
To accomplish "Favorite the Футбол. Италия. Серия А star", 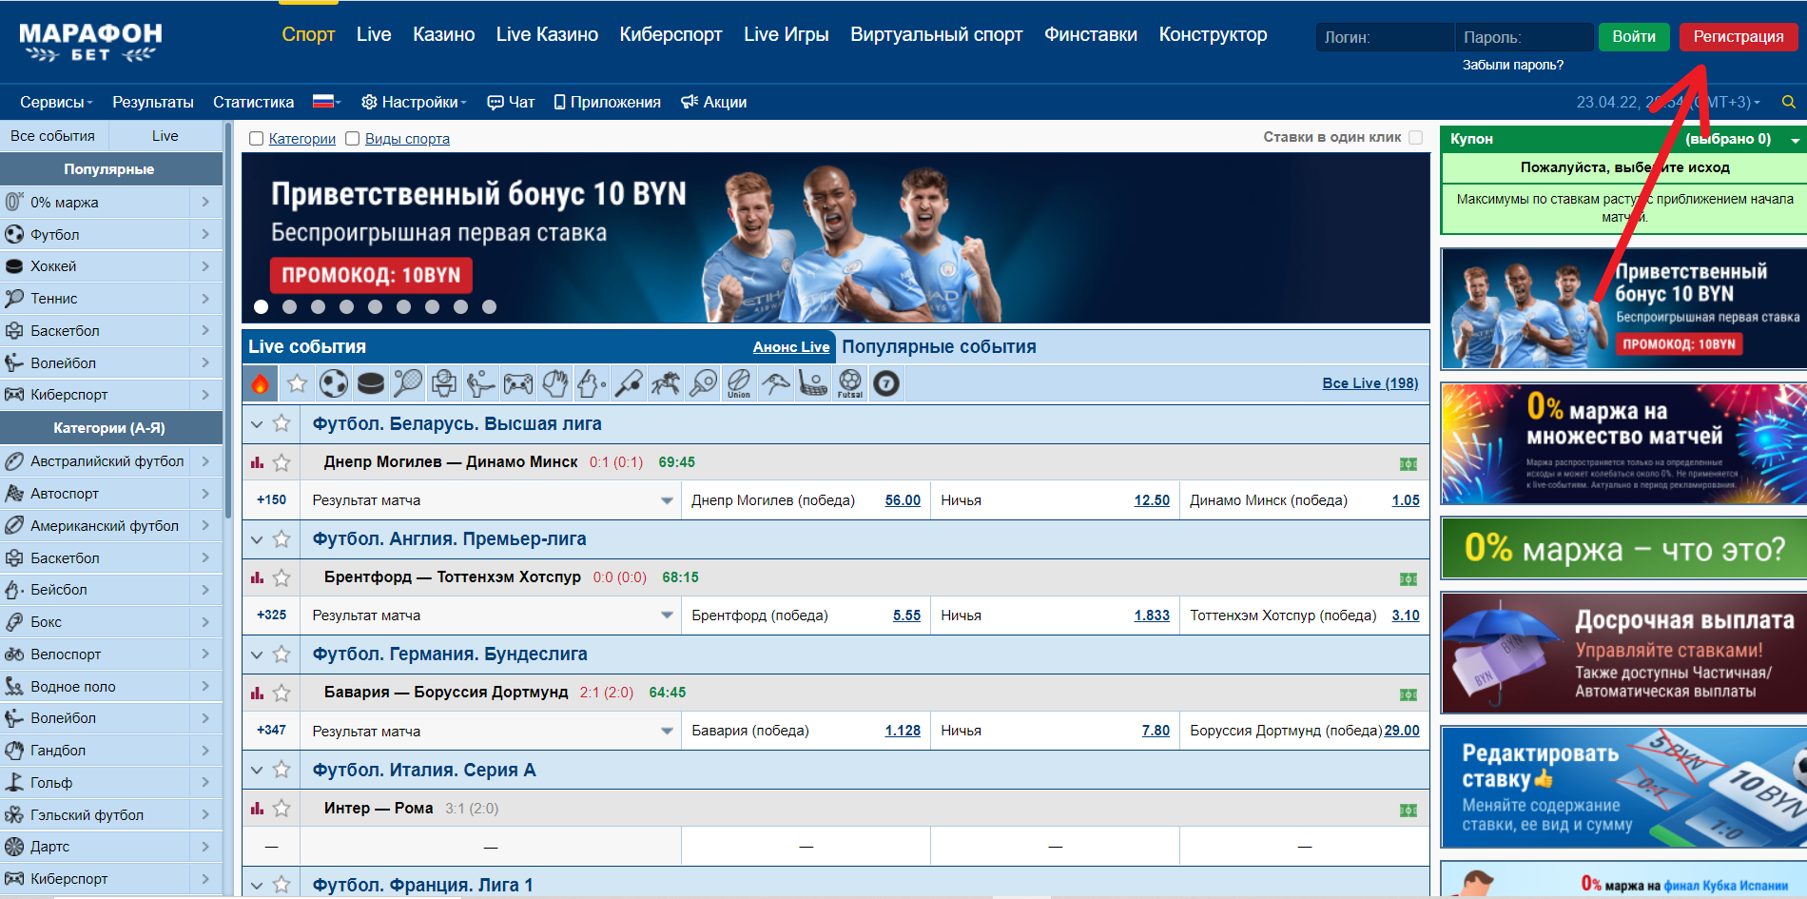I will pyautogui.click(x=282, y=770).
